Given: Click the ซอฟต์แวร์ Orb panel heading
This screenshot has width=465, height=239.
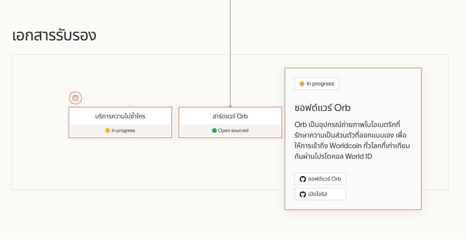Looking at the screenshot, I should point(322,108).
